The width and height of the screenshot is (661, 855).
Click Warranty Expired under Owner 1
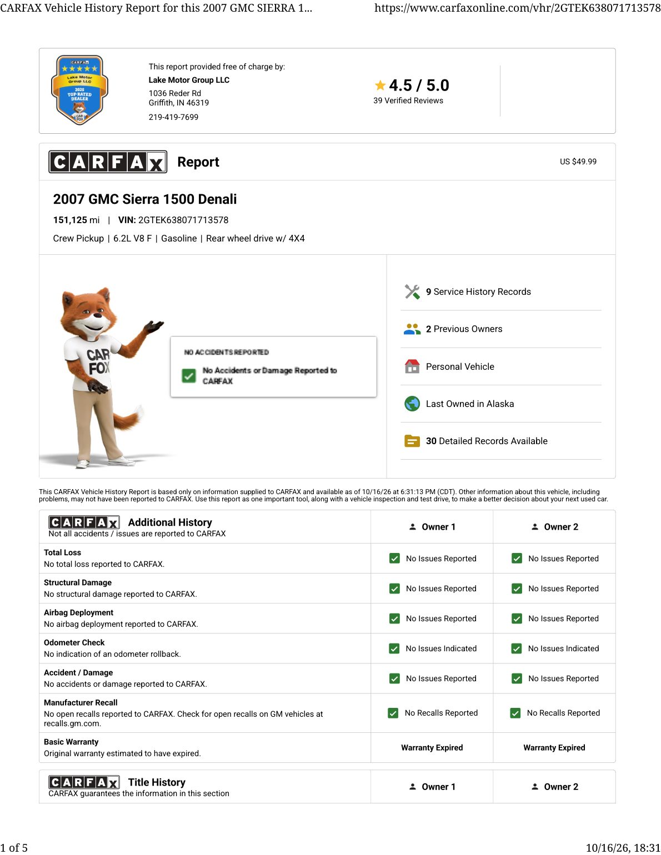click(x=432, y=748)
